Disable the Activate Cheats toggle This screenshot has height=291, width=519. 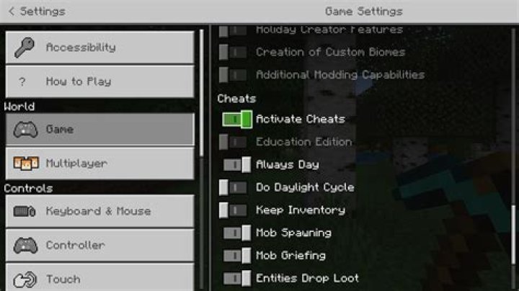click(237, 120)
